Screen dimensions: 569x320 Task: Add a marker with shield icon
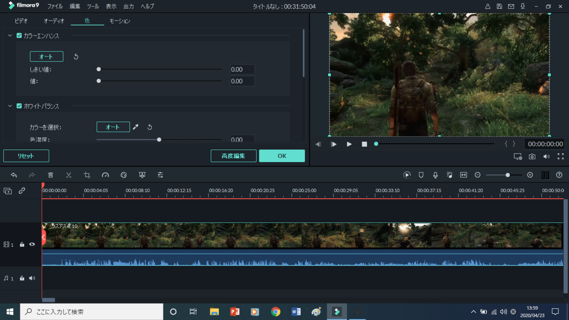pos(421,175)
